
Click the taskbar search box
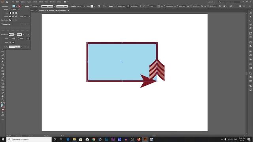pos(29,139)
